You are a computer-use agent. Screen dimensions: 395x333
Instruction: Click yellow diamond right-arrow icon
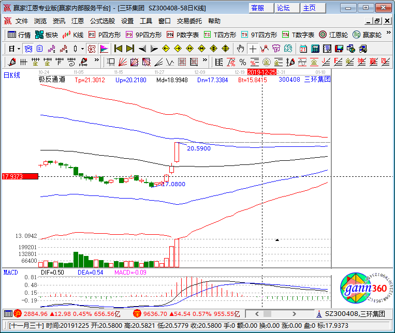(x=178, y=49)
